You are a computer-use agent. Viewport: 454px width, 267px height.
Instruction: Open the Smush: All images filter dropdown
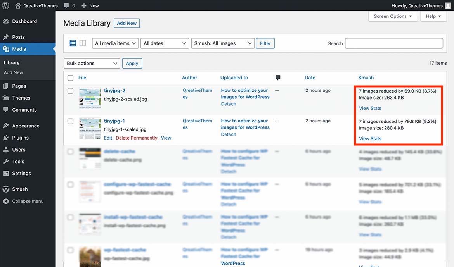pos(223,43)
